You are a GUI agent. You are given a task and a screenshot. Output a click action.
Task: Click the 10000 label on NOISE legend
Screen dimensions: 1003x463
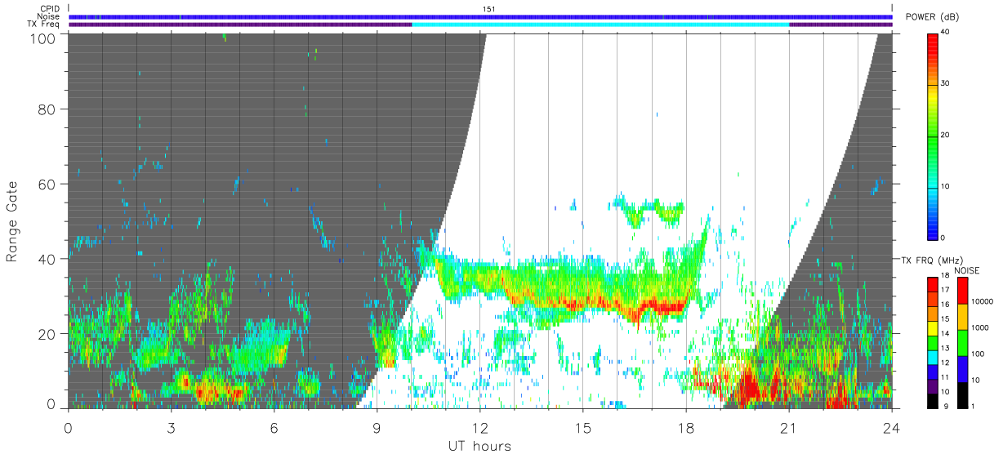pos(983,302)
